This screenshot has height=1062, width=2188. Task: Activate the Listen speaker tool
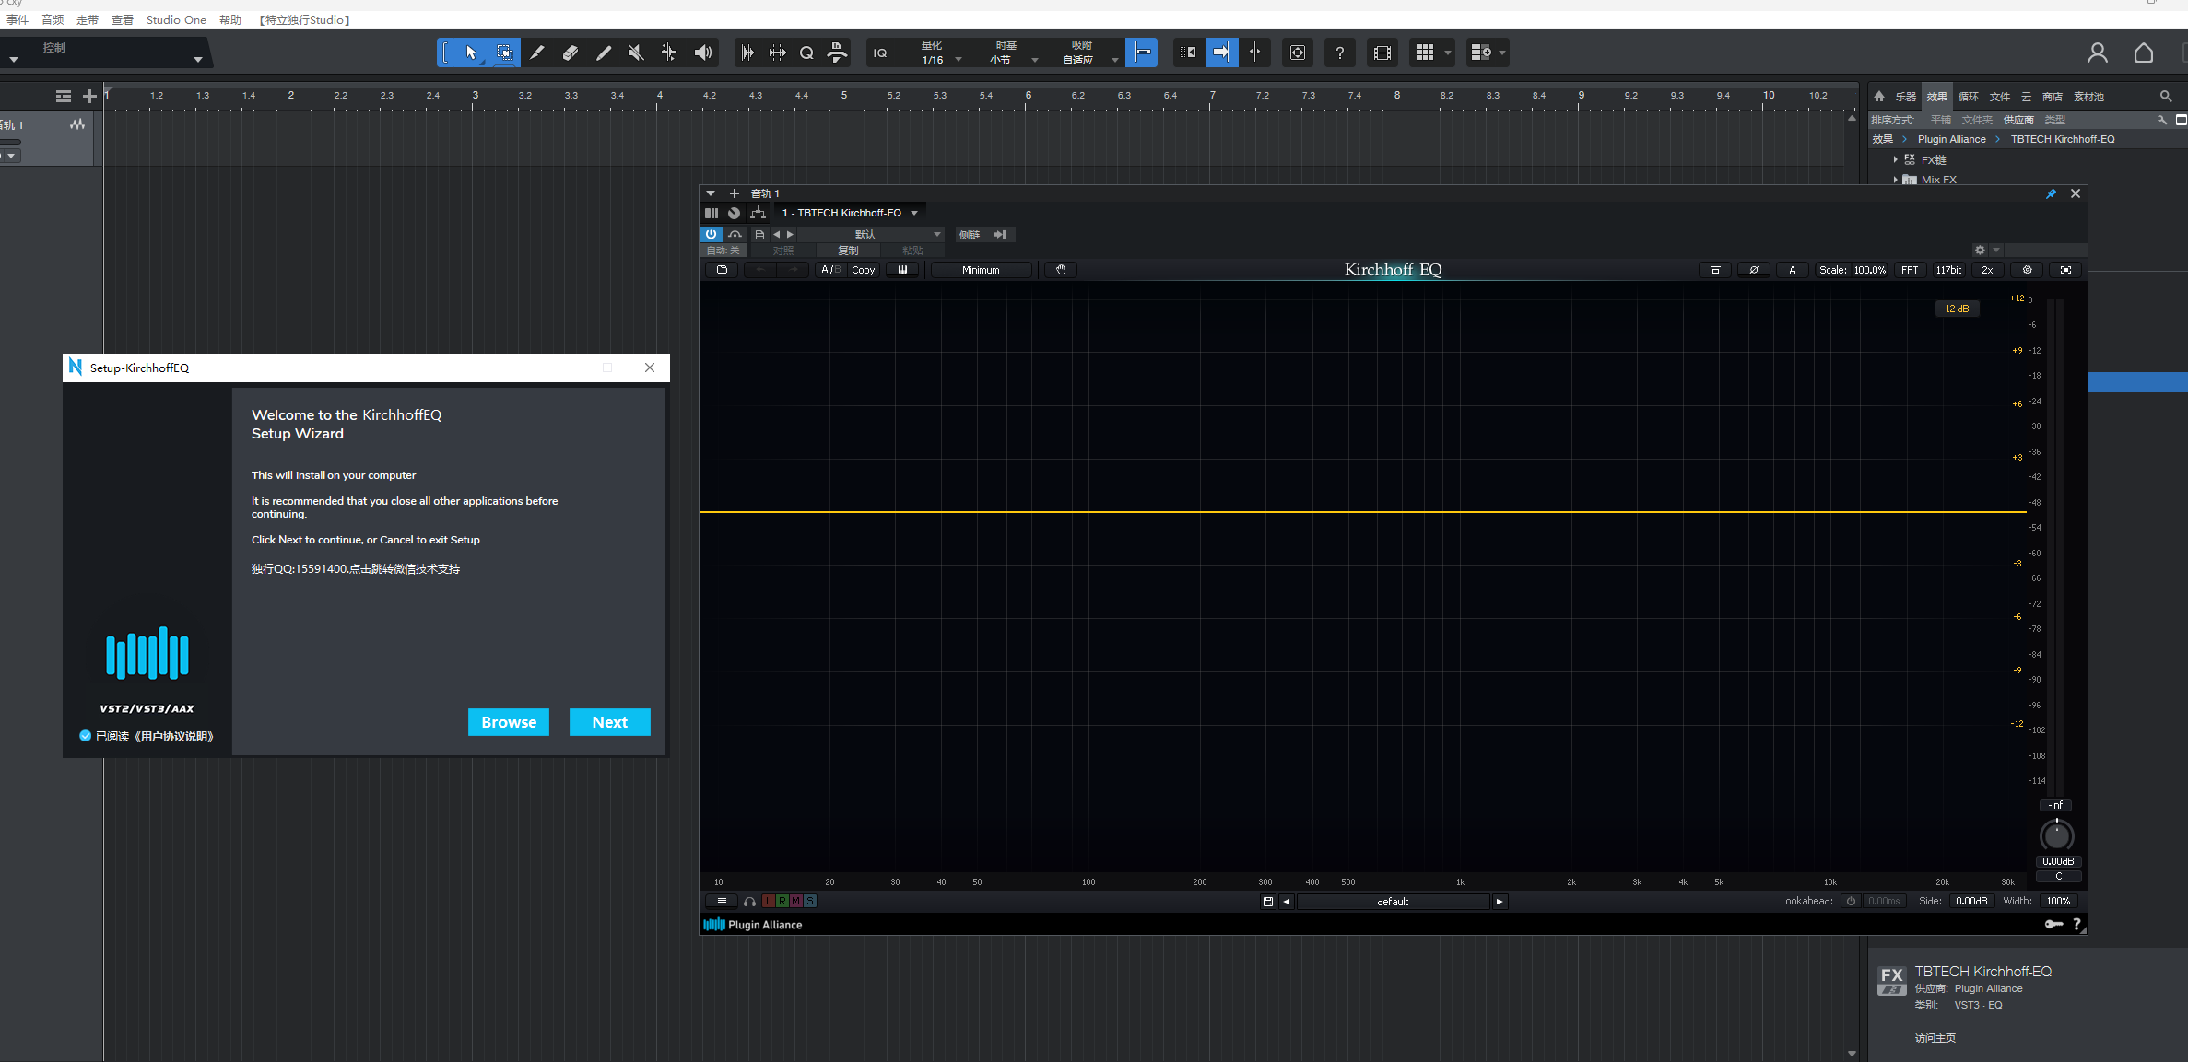tap(703, 53)
